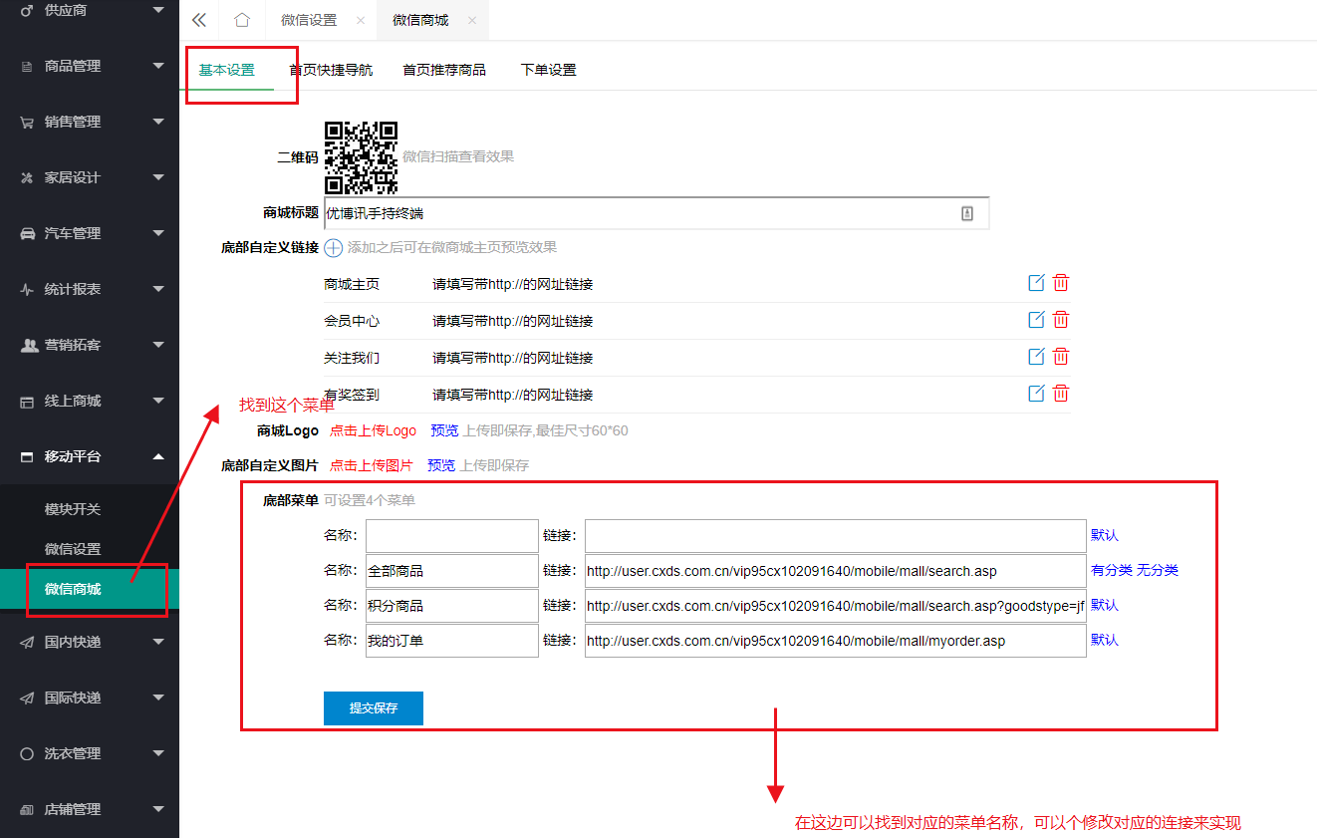Delete the 关注我们 link row
Screen dimensions: 1317x838
(x=1061, y=357)
